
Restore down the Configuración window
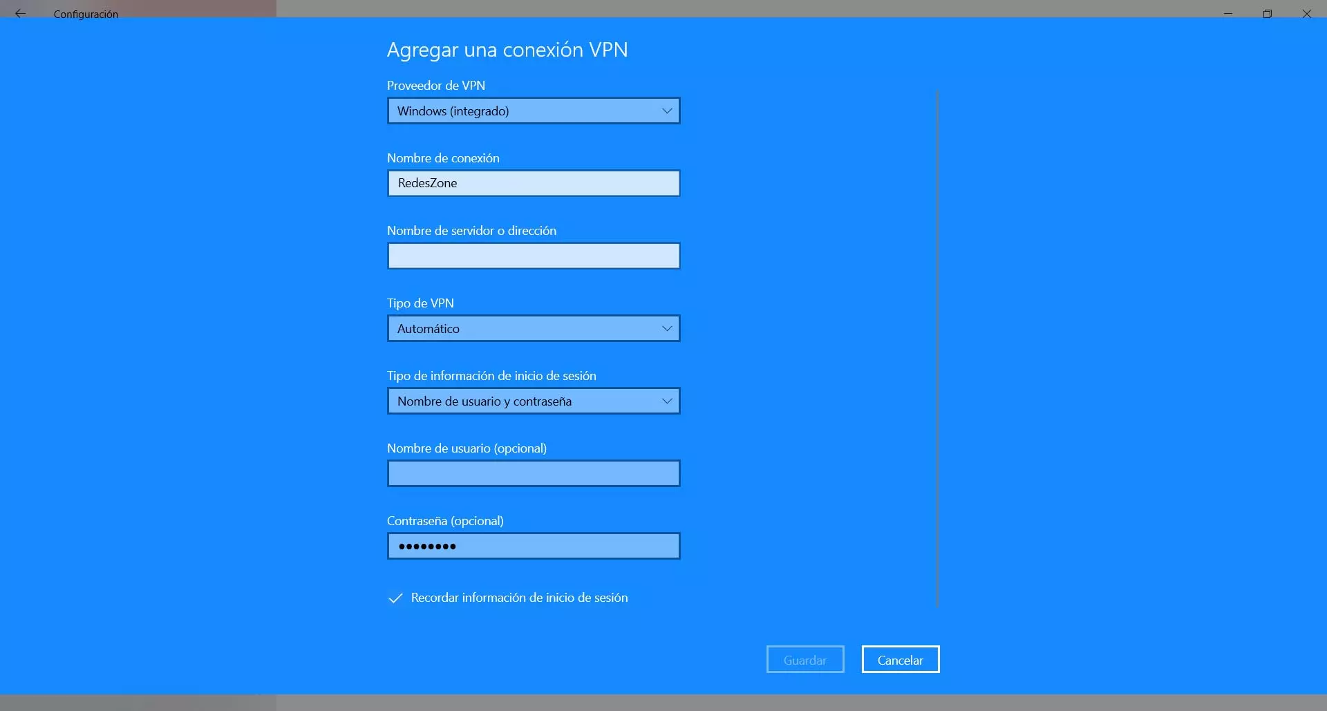[x=1268, y=13]
